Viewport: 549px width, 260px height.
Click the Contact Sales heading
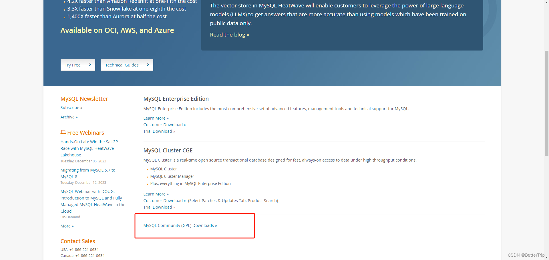[78, 241]
